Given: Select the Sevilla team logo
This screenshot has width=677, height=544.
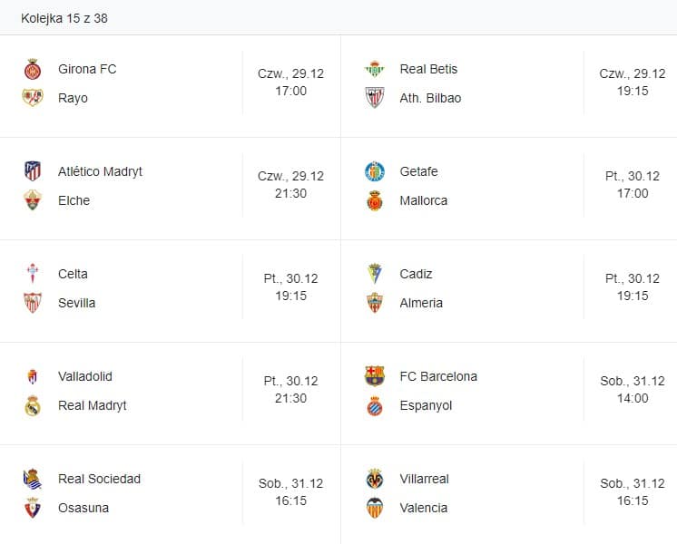Looking at the screenshot, I should [x=33, y=303].
